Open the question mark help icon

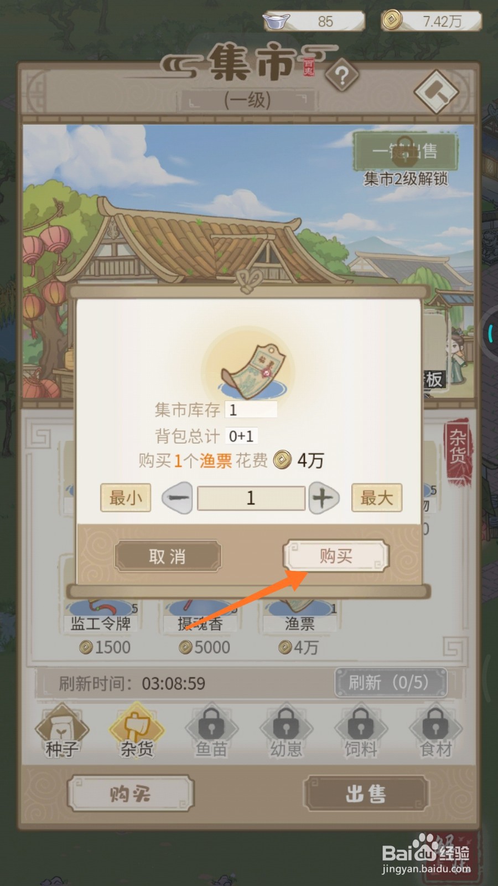pyautogui.click(x=342, y=75)
